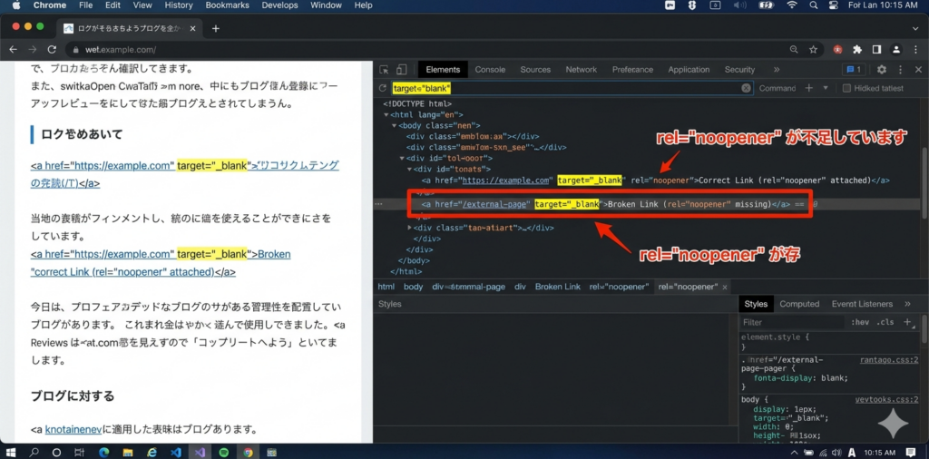The image size is (929, 459).
Task: Go forward using the browser forward arrow
Action: 33,50
